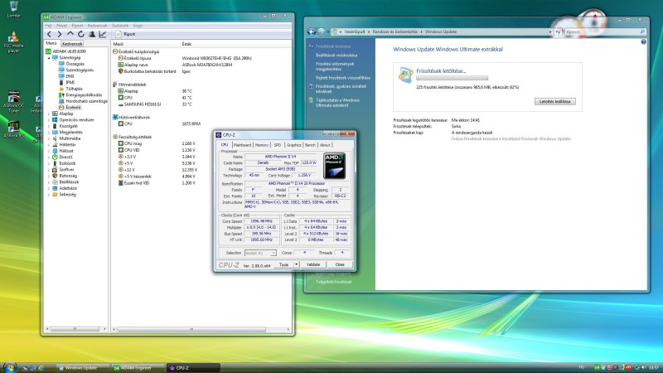Click the Validate button in CPU-Z
This screenshot has height=373, width=663.
313,264
